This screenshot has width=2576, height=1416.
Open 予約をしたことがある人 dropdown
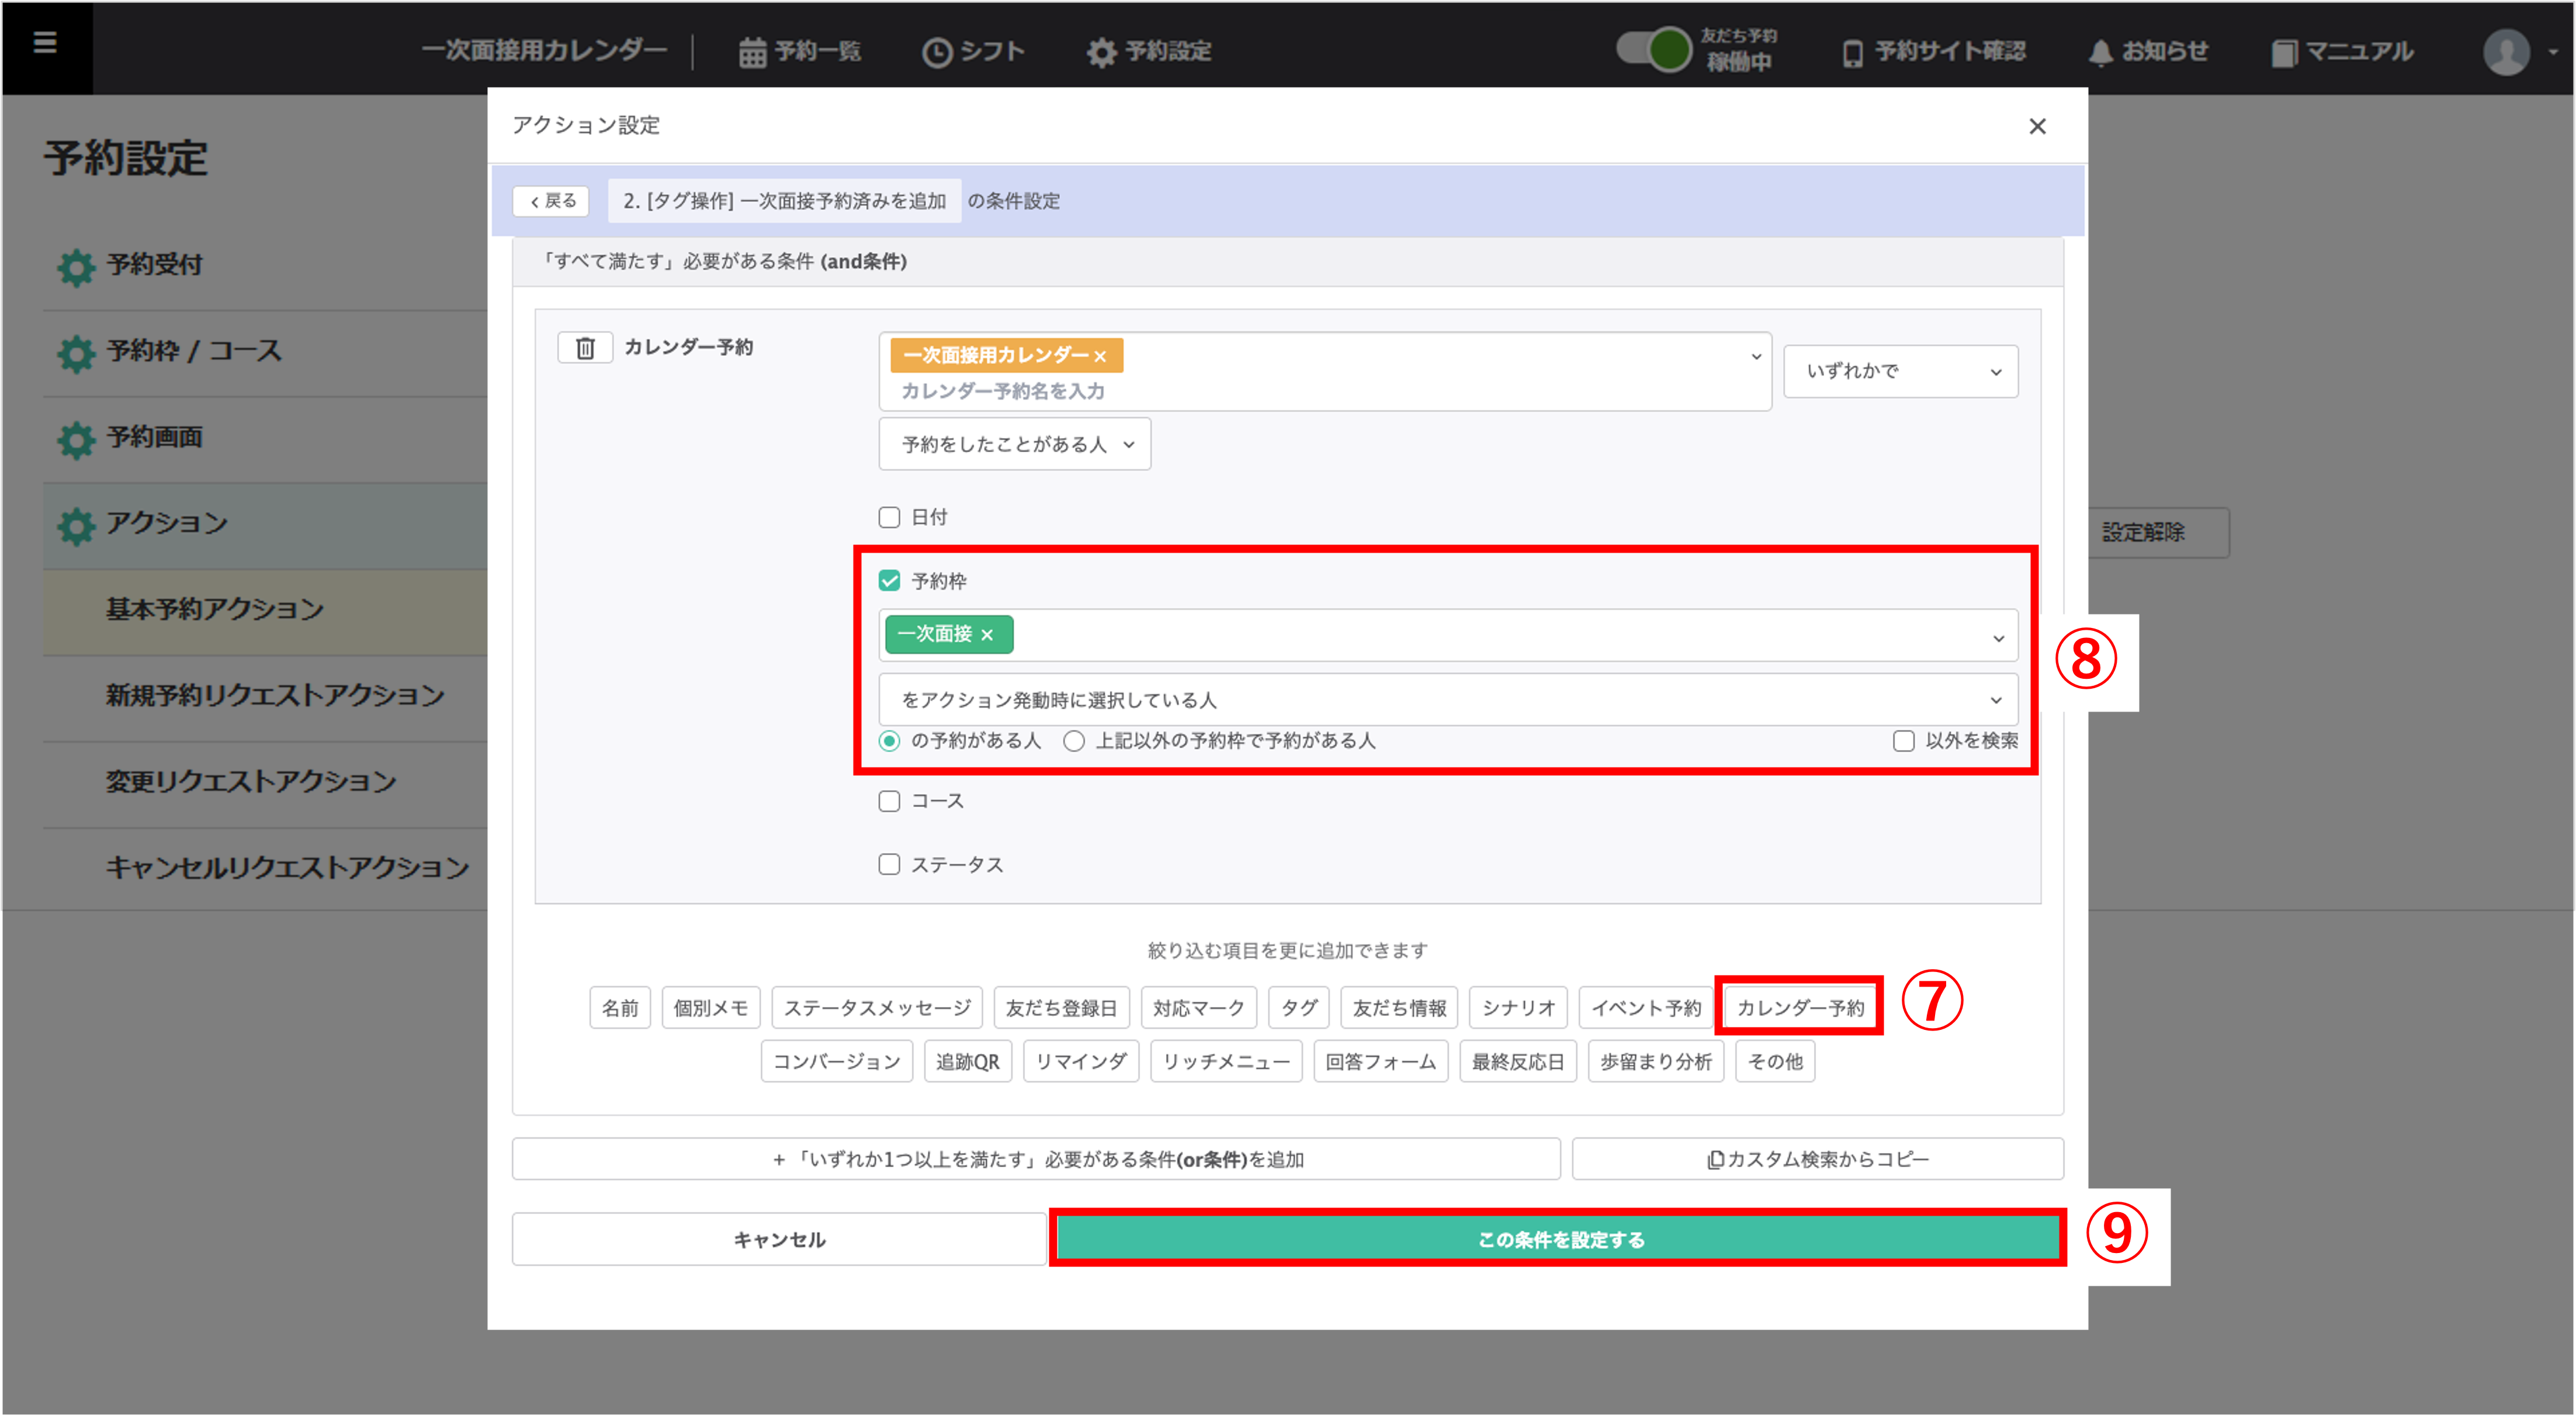point(1014,444)
